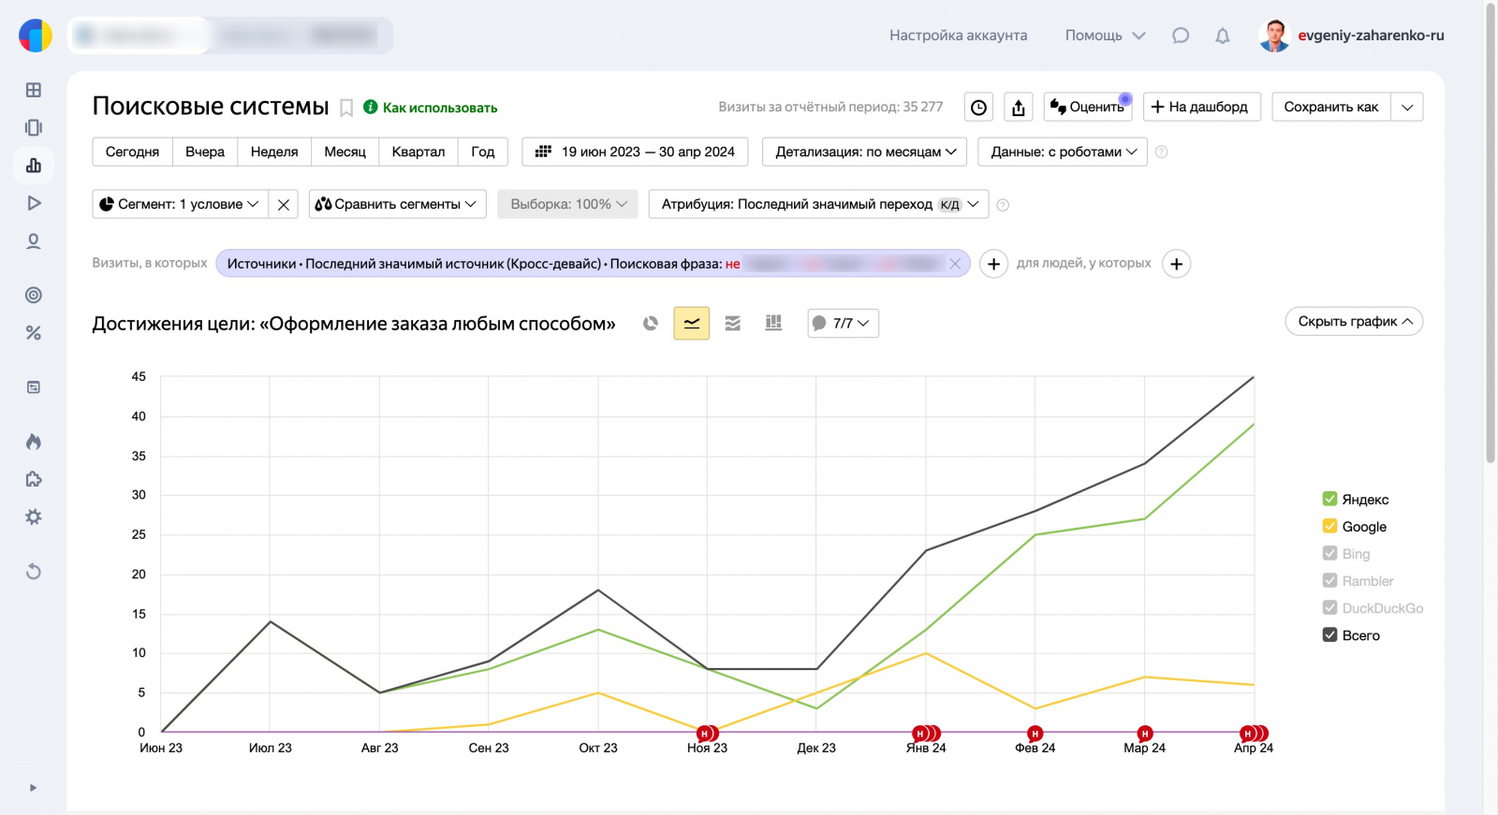
Task: Select the Квартал period tab
Action: click(418, 152)
